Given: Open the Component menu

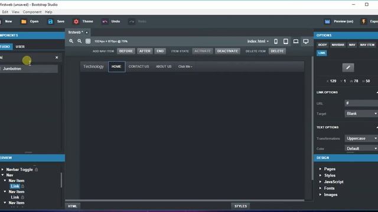Looking at the screenshot, I should [32, 12].
